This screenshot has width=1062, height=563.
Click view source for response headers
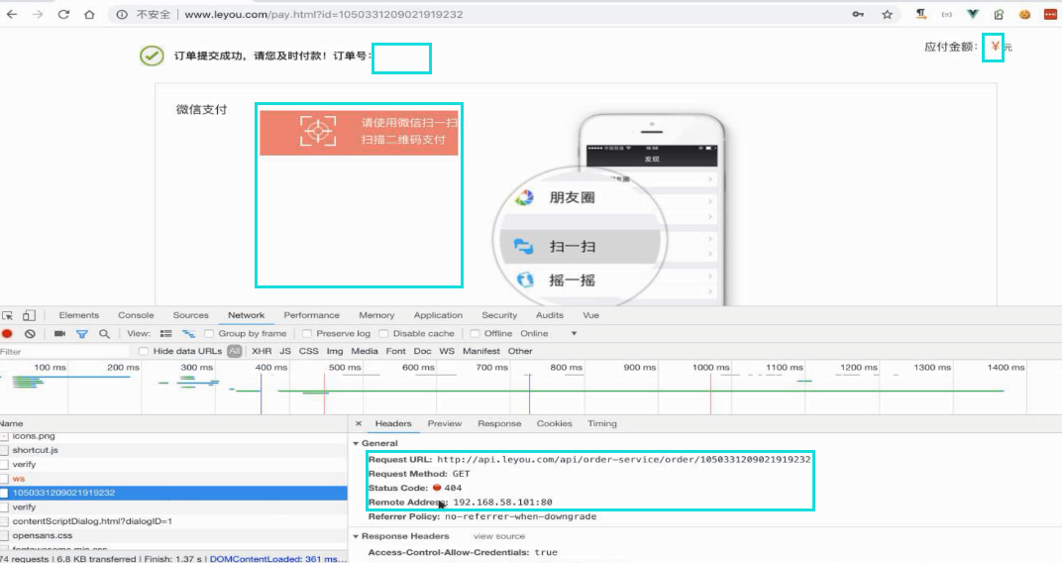click(498, 536)
